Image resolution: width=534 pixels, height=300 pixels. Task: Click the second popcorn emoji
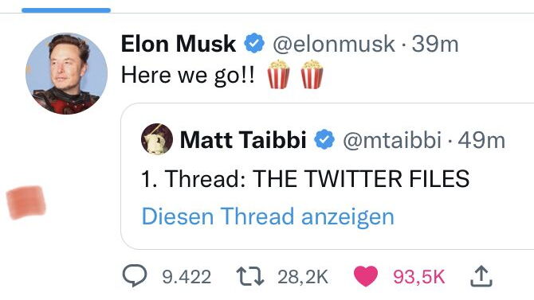312,74
